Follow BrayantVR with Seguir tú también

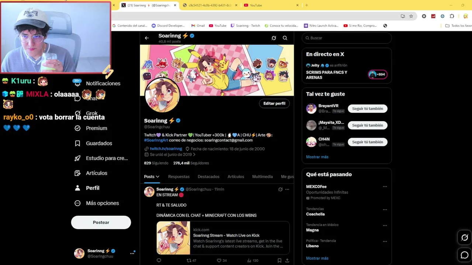pyautogui.click(x=368, y=109)
